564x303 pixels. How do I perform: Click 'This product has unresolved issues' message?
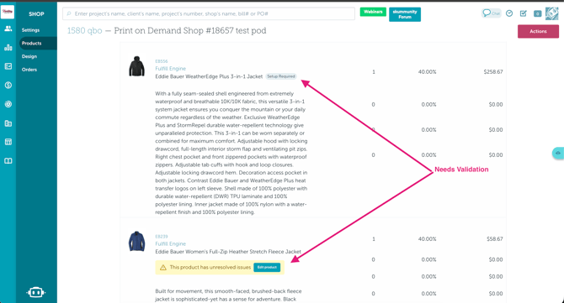pyautogui.click(x=210, y=267)
